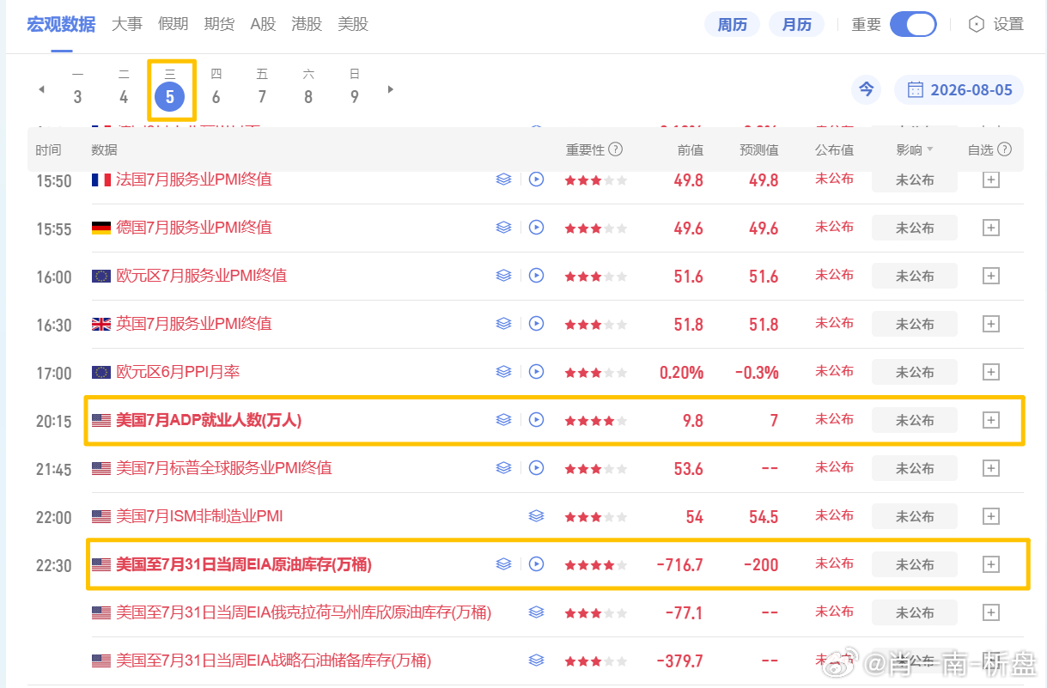Viewport: 1047px width, 688px height.
Task: Open layers icon for 战略石油储备库存 row
Action: 537,661
